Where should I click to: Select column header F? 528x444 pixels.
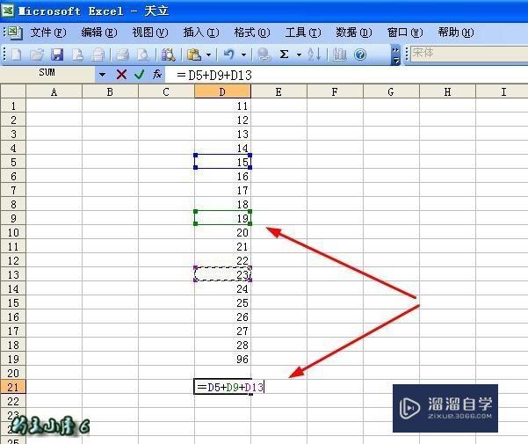(335, 91)
